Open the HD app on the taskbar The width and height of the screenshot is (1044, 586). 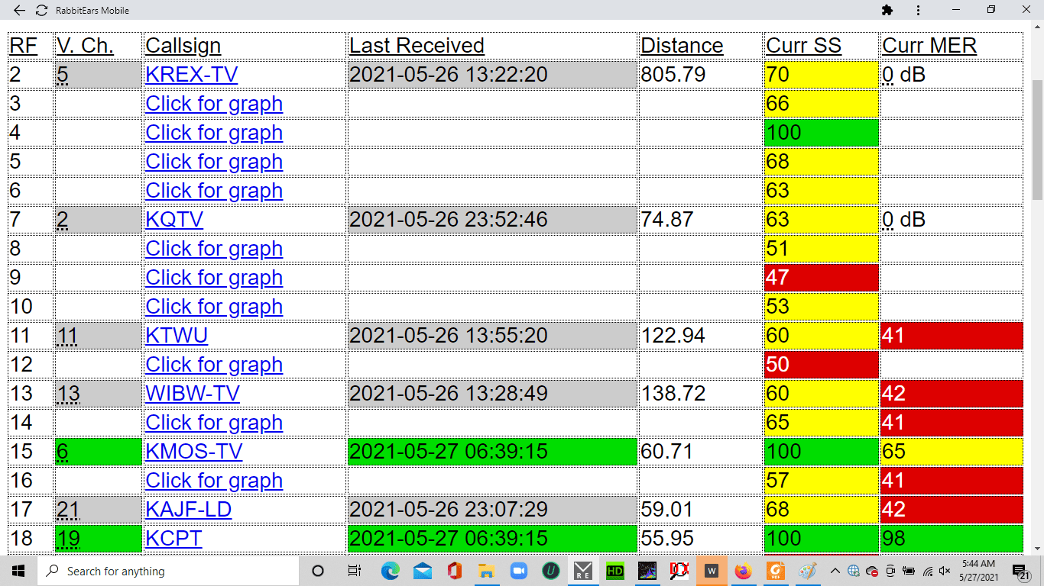(x=615, y=571)
